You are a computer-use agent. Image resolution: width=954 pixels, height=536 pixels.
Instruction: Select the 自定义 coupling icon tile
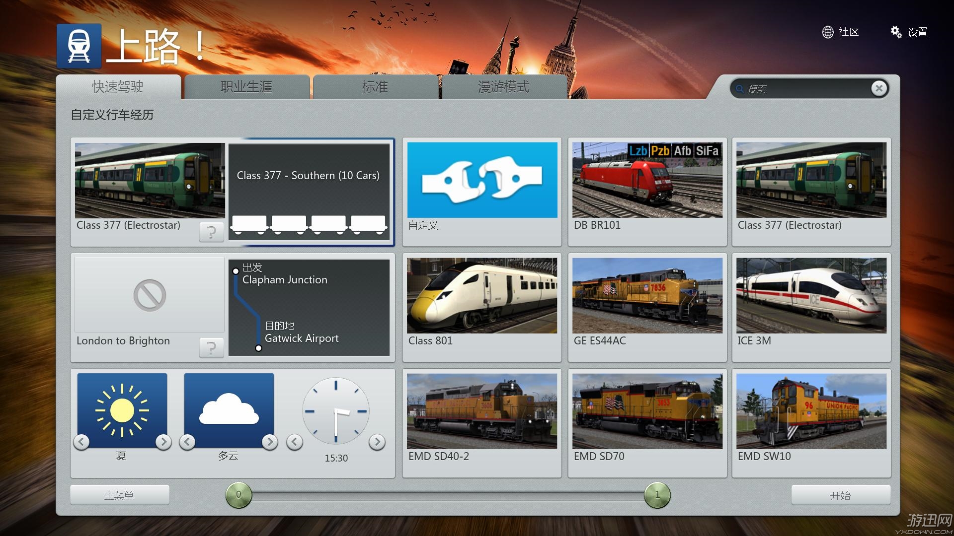pos(481,180)
